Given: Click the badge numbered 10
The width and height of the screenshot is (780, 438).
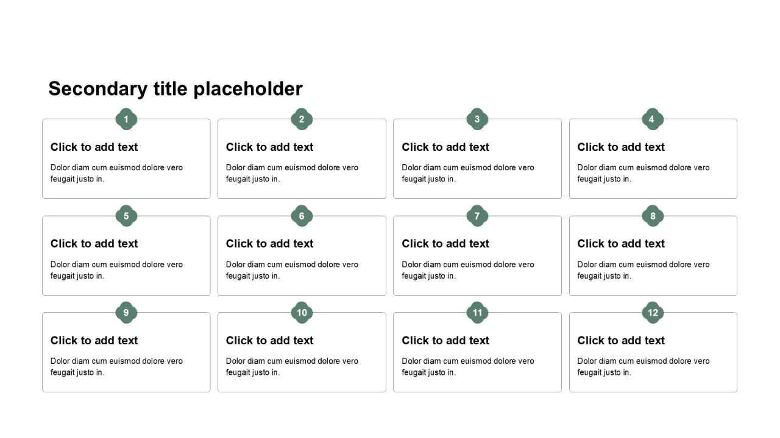Looking at the screenshot, I should (302, 313).
